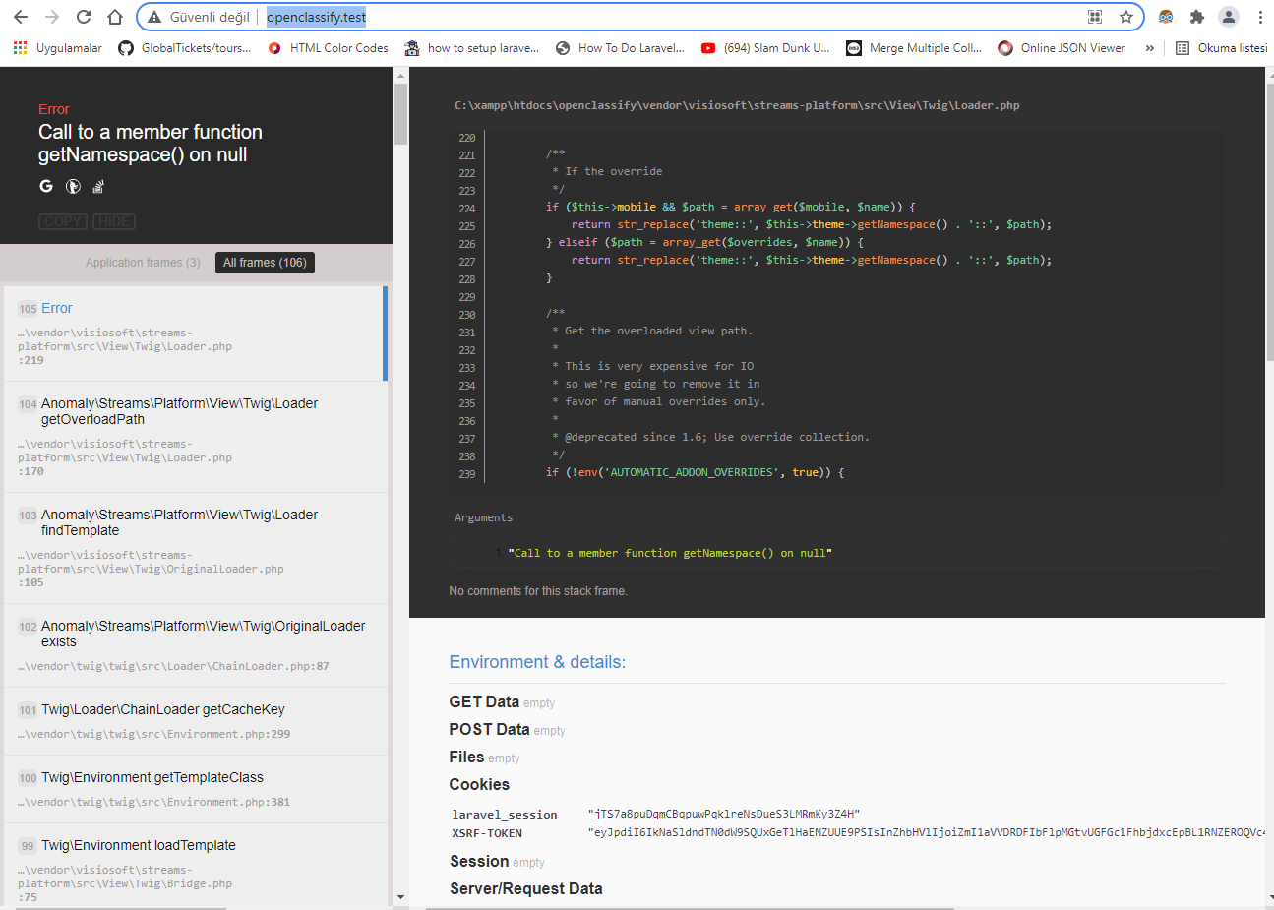The height and width of the screenshot is (910, 1274).
Task: Open the Chrome three-dot menu
Action: point(1260,17)
